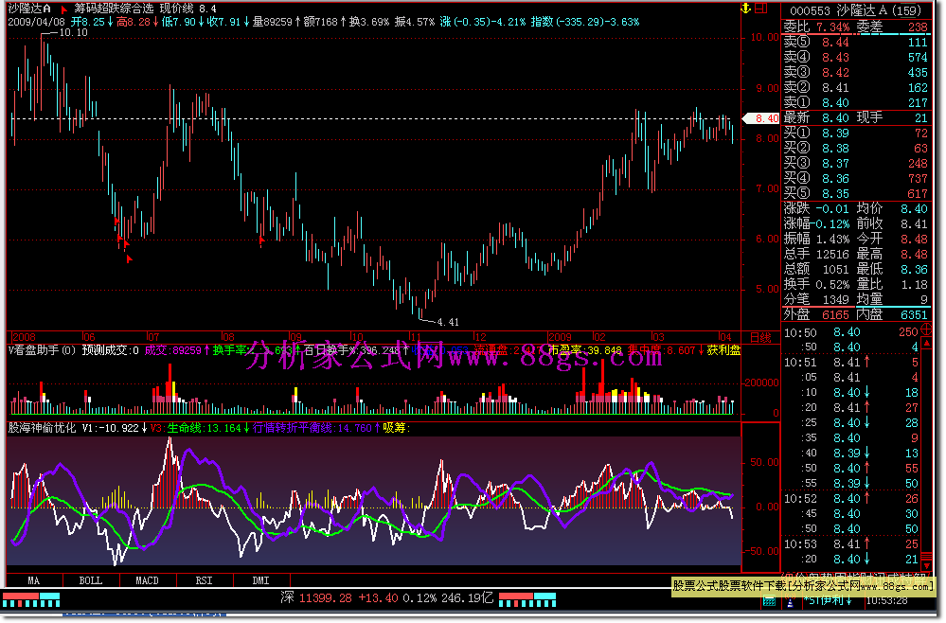Click buy level 买⑤ price 8.35
Image resolution: width=946 pixels, height=623 pixels.
(x=835, y=194)
